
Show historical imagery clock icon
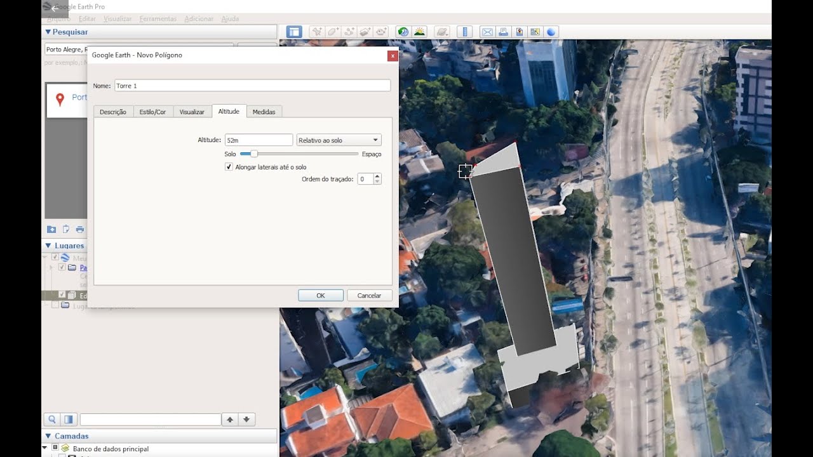tap(403, 32)
